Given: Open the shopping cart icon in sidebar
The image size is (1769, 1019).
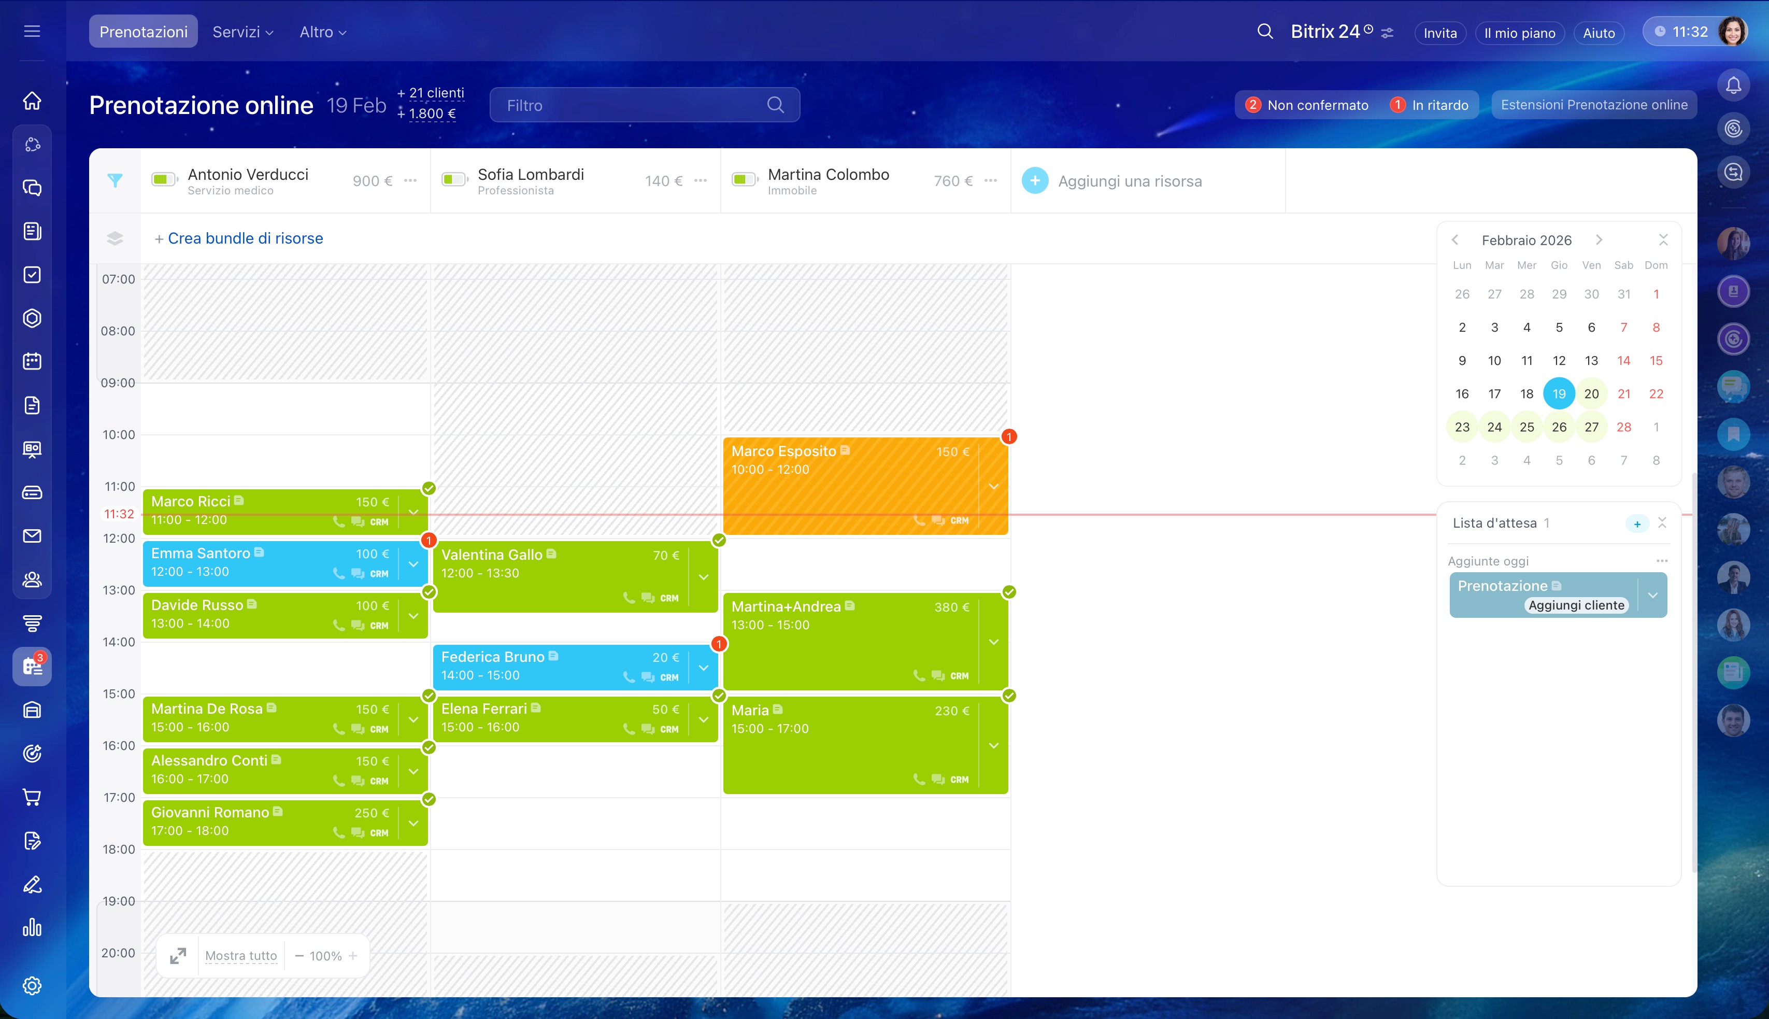Looking at the screenshot, I should 32,797.
